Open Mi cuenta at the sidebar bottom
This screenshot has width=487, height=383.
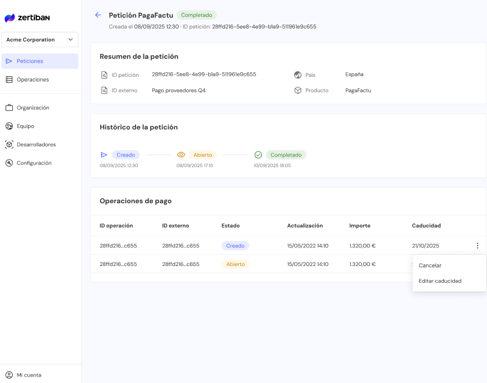[x=29, y=375]
